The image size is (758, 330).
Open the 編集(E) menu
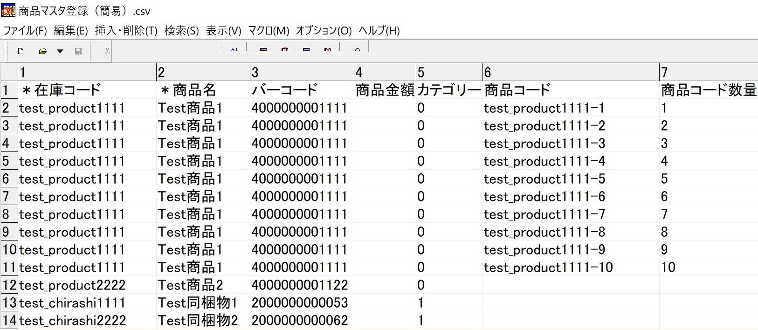[71, 31]
